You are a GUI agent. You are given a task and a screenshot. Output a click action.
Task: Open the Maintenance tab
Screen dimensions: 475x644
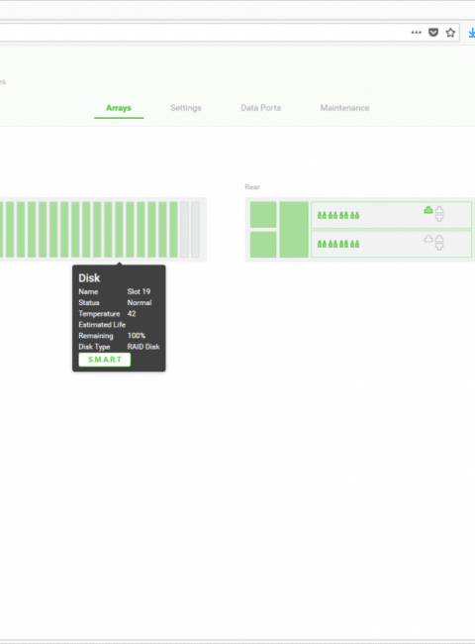[345, 108]
